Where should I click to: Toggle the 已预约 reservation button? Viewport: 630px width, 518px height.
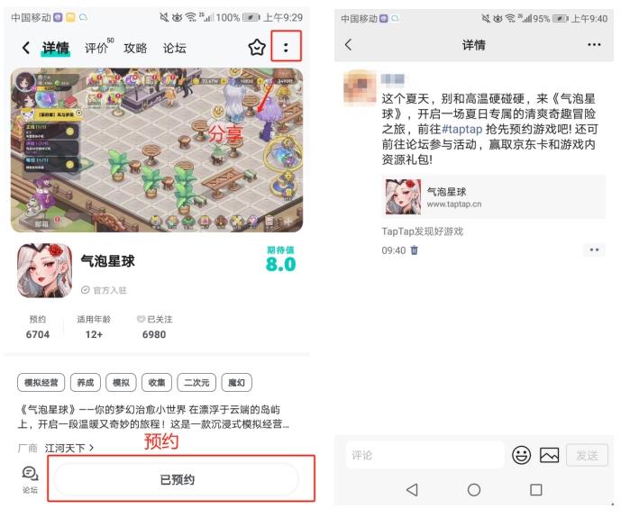click(177, 479)
